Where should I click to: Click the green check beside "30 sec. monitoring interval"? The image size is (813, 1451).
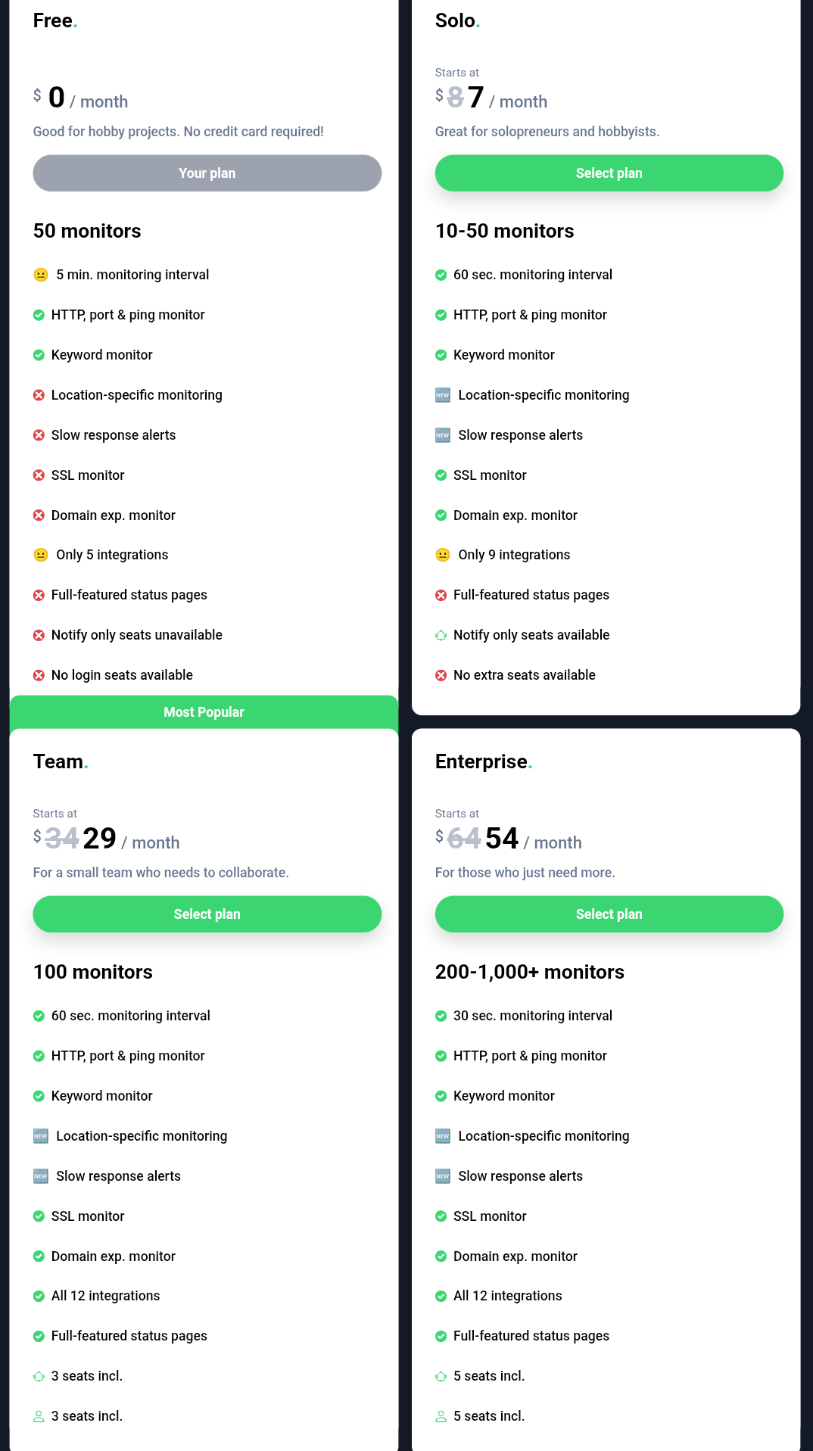coord(441,1016)
